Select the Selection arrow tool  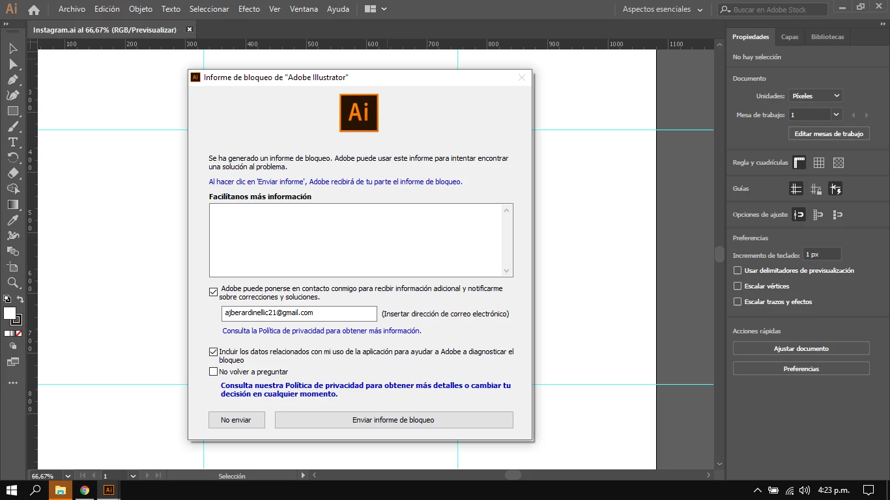(13, 49)
